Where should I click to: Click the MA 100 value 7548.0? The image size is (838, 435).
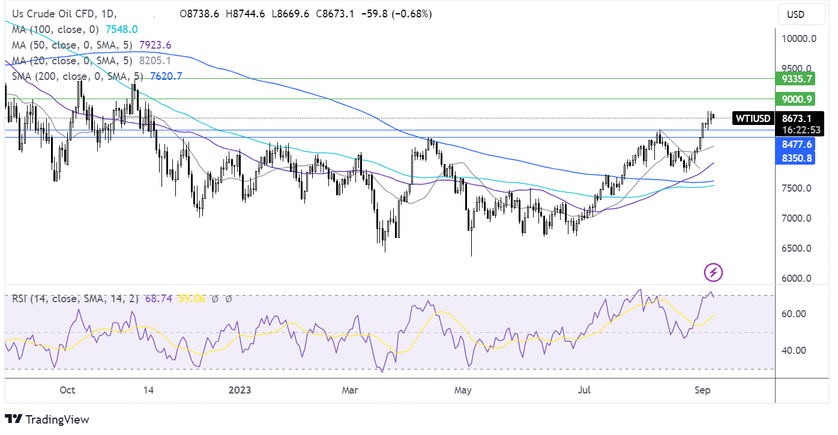pos(122,29)
